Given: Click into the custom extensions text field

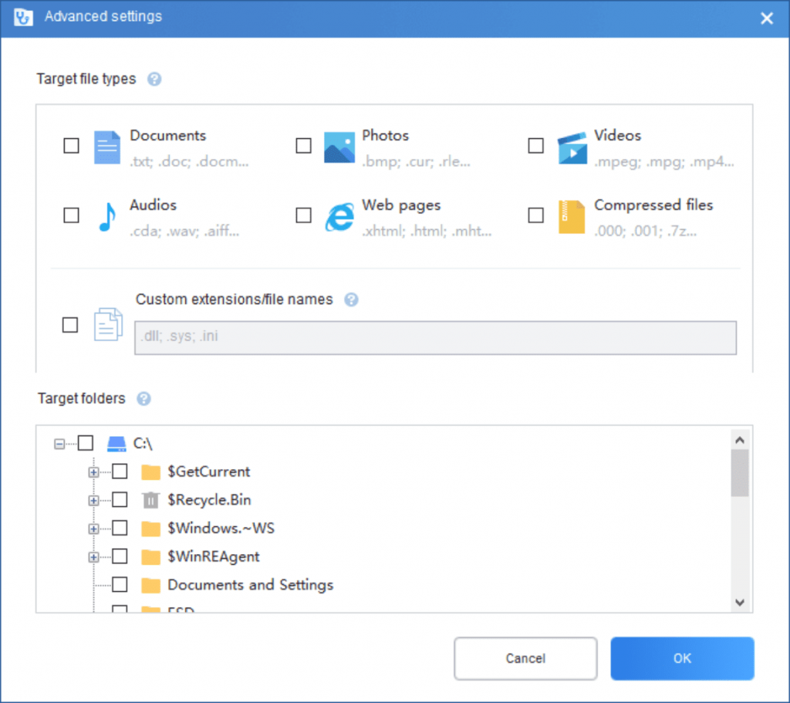Looking at the screenshot, I should tap(435, 337).
